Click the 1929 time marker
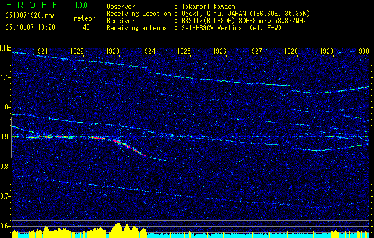The image size is (374, 238). coord(327,51)
